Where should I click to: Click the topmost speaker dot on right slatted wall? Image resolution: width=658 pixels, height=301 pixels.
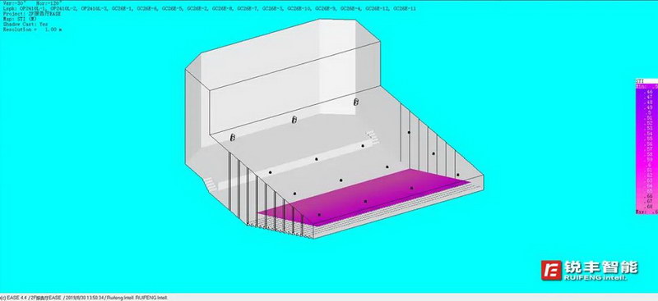(409, 132)
